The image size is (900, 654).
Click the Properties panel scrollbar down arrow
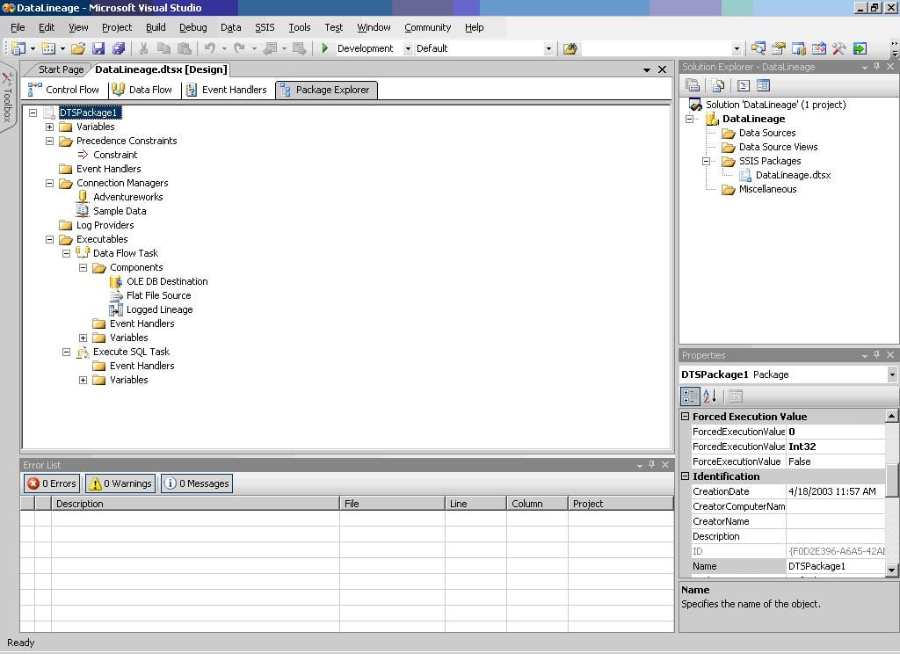pyautogui.click(x=891, y=570)
